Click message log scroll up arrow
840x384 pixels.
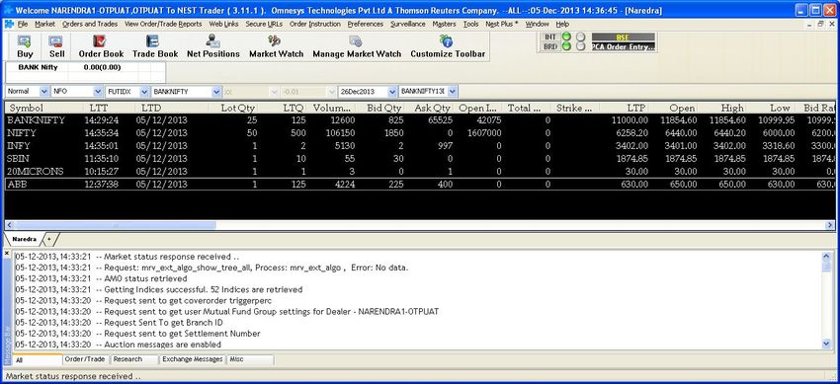pyautogui.click(x=825, y=257)
